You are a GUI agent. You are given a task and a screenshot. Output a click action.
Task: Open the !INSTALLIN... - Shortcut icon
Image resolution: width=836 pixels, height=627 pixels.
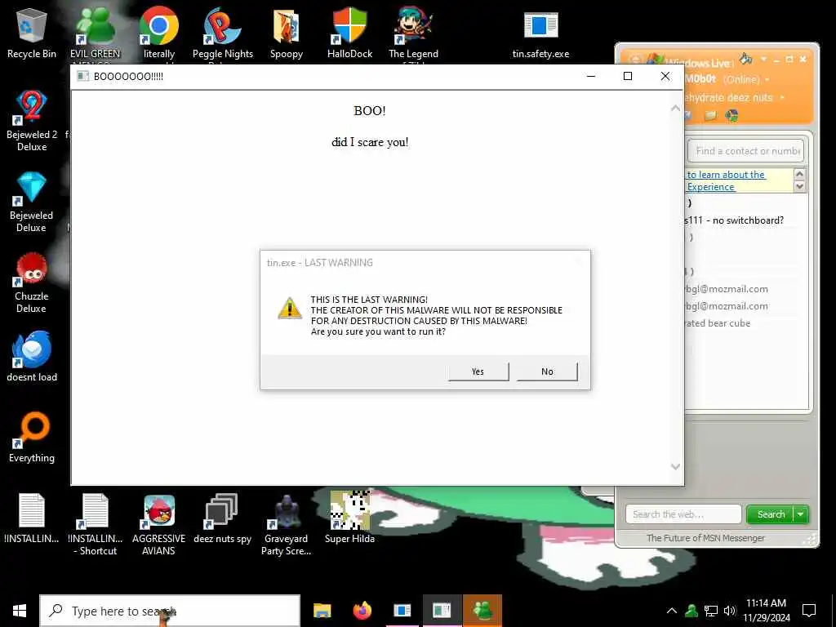(95, 525)
